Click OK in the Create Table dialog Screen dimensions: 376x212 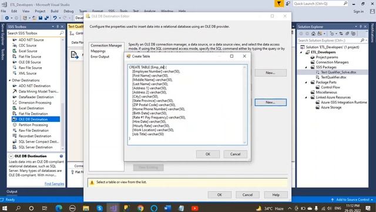tap(207, 154)
